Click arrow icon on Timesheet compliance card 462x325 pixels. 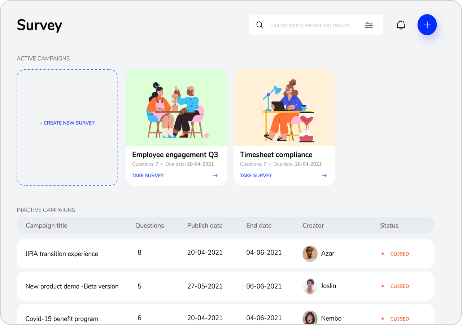pos(324,175)
